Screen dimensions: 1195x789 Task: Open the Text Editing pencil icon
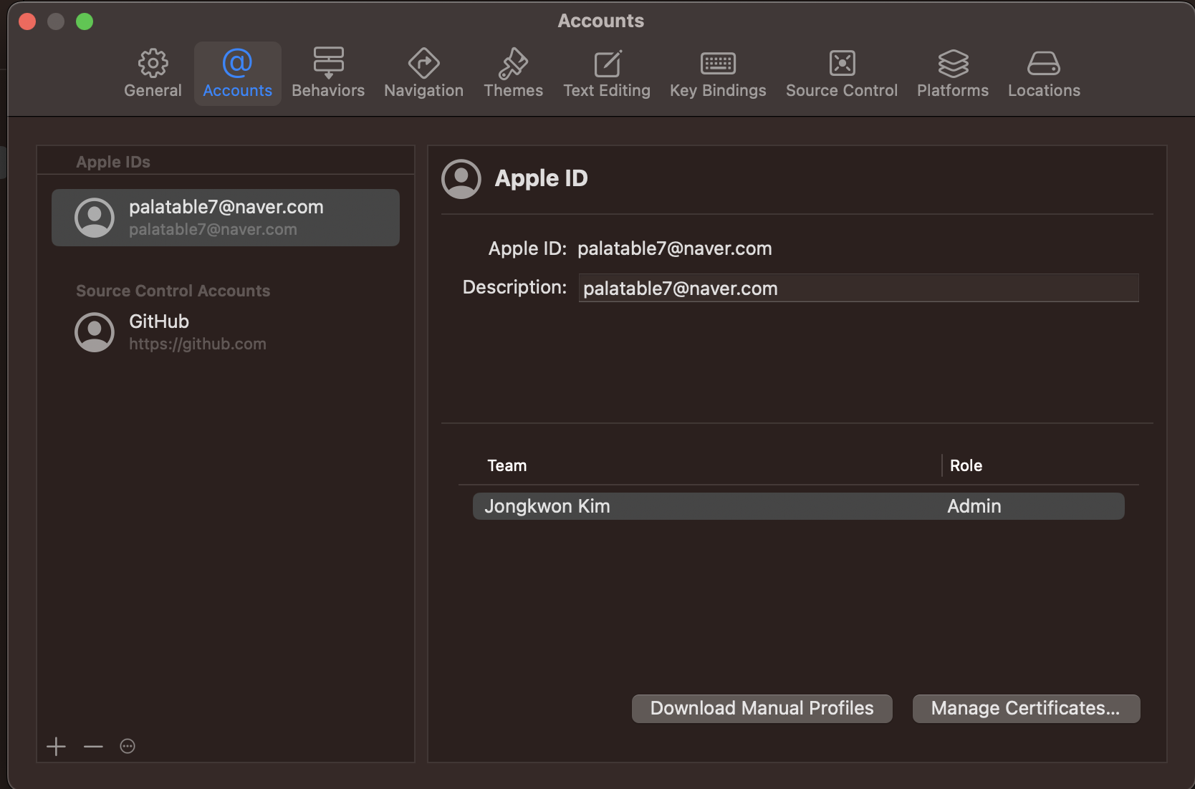point(608,63)
